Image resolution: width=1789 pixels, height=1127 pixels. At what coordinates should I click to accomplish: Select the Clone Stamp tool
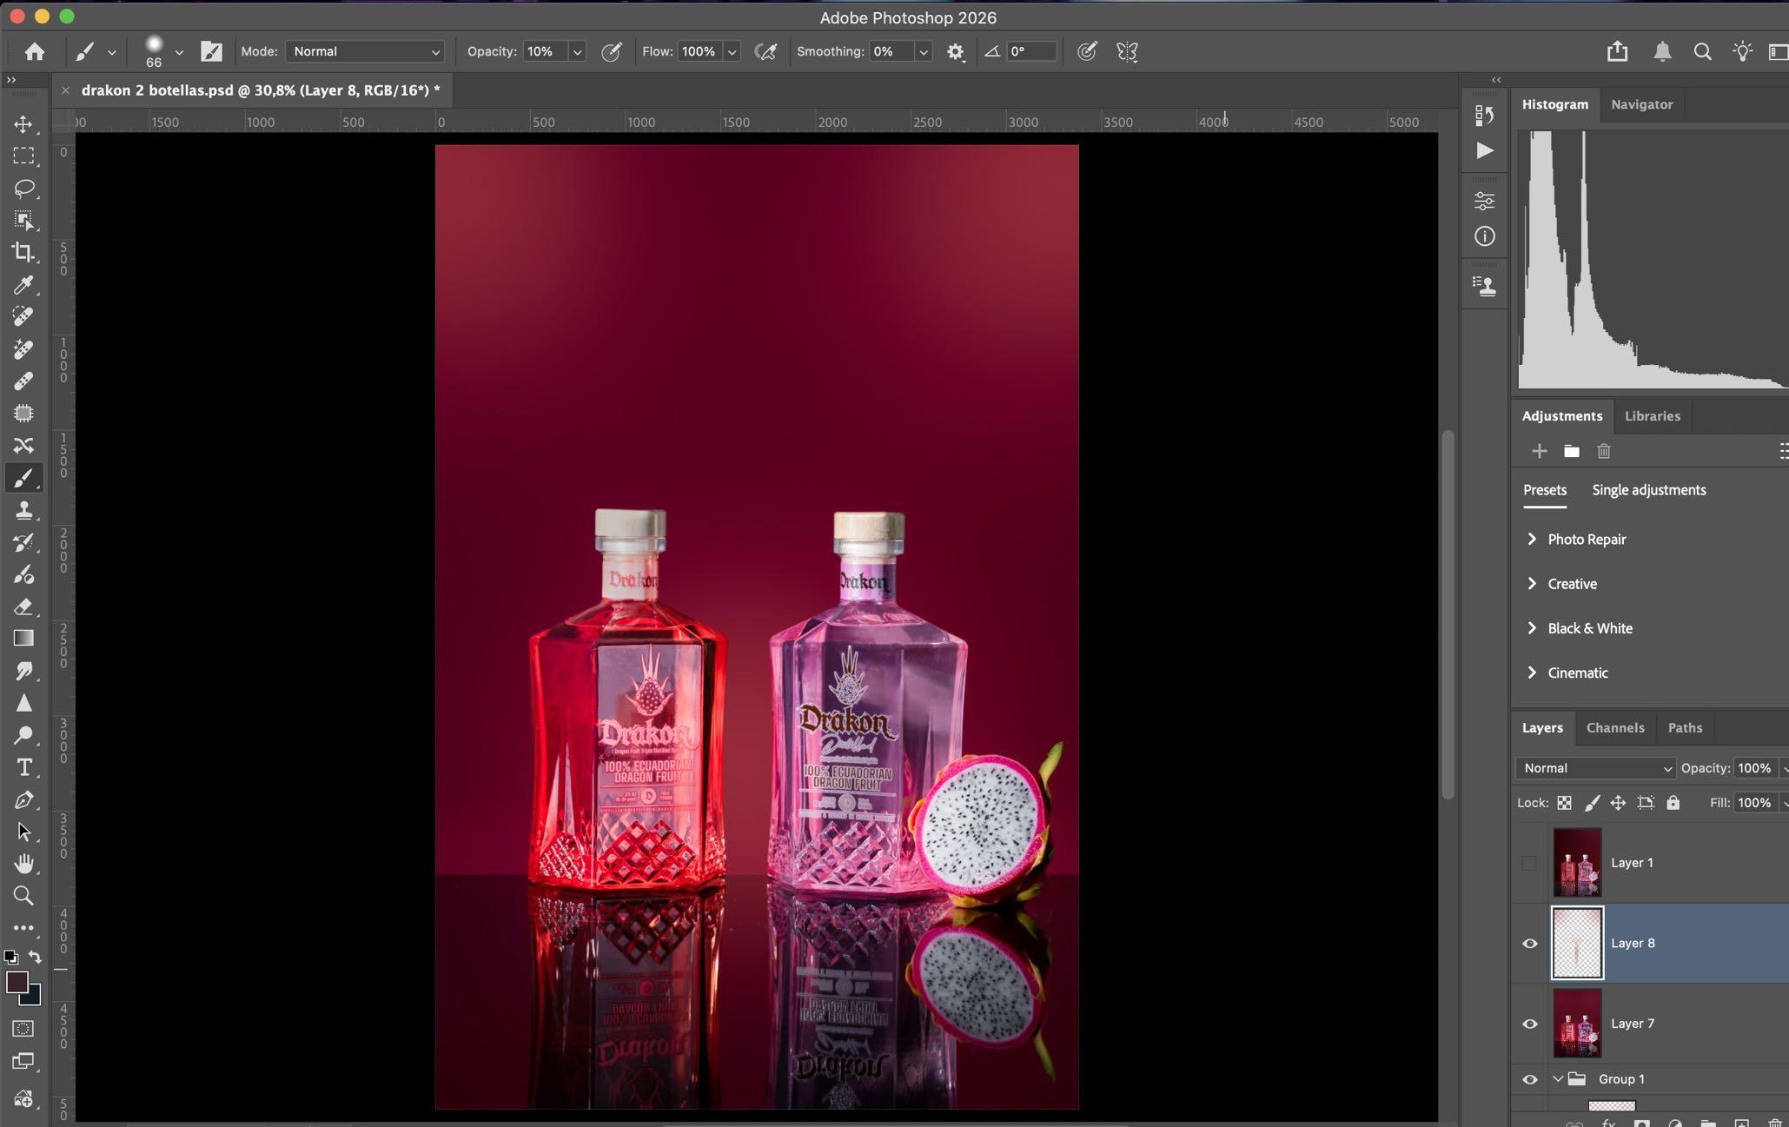(x=23, y=510)
